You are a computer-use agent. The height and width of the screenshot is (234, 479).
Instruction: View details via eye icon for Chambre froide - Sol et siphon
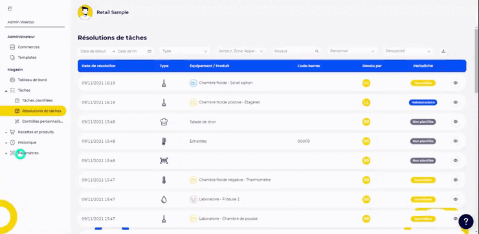coord(456,83)
